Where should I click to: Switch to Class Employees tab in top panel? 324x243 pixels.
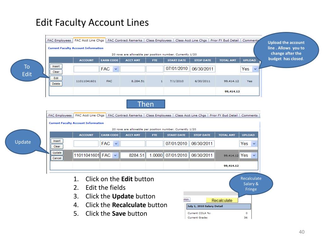(159, 40)
